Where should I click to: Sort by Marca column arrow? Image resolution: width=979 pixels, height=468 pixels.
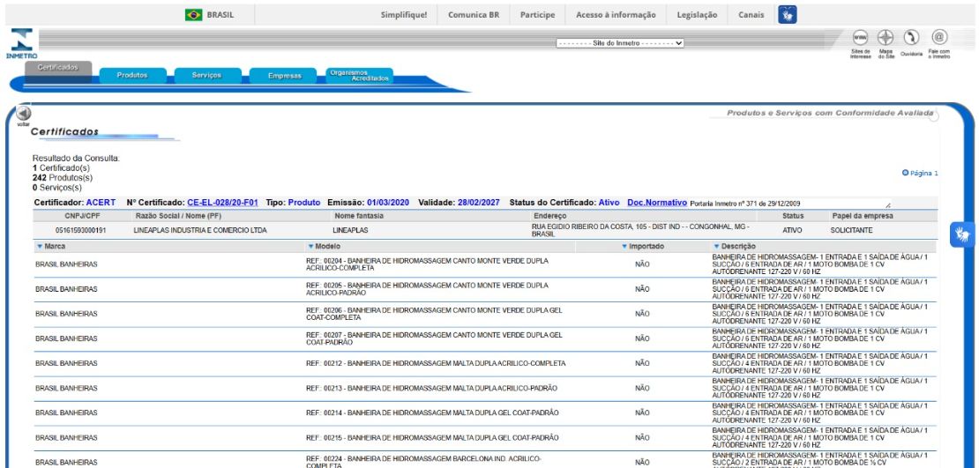(40, 247)
